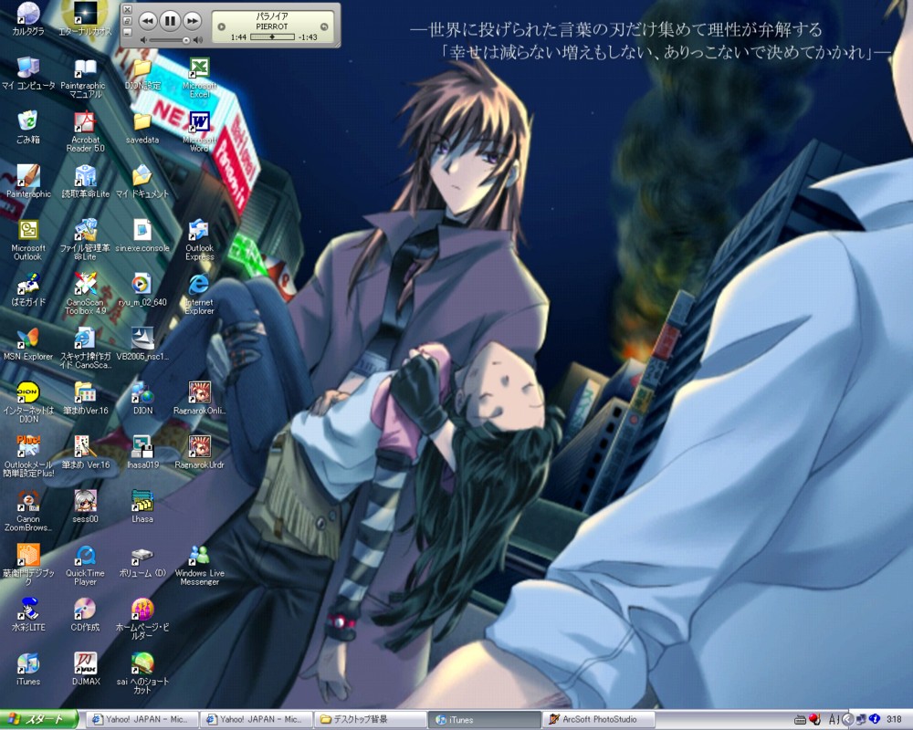This screenshot has height=730, width=913.
Task: Open Paintgraphic マニュアル shortcut
Action: [x=85, y=78]
